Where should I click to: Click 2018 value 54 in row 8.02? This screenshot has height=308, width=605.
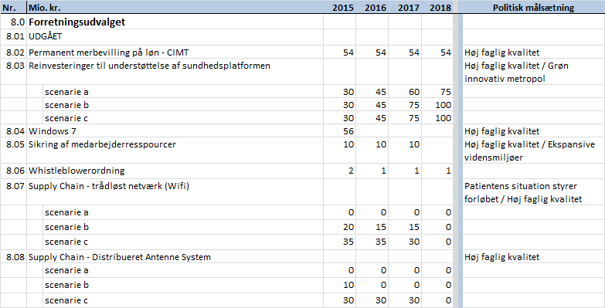(437, 52)
